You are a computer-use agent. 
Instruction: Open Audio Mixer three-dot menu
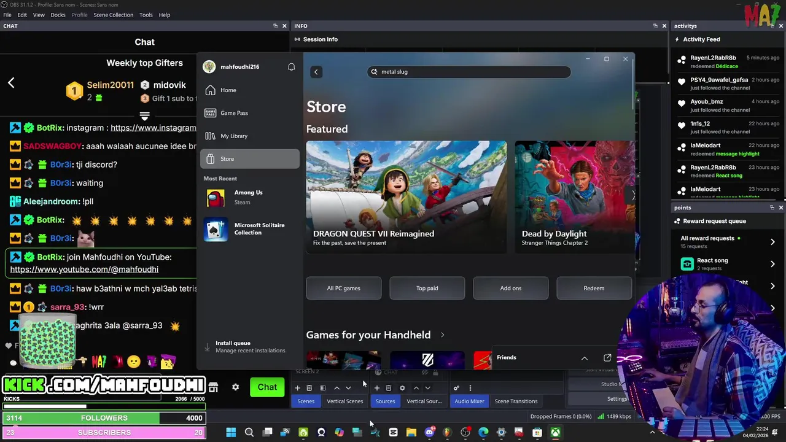(x=470, y=388)
